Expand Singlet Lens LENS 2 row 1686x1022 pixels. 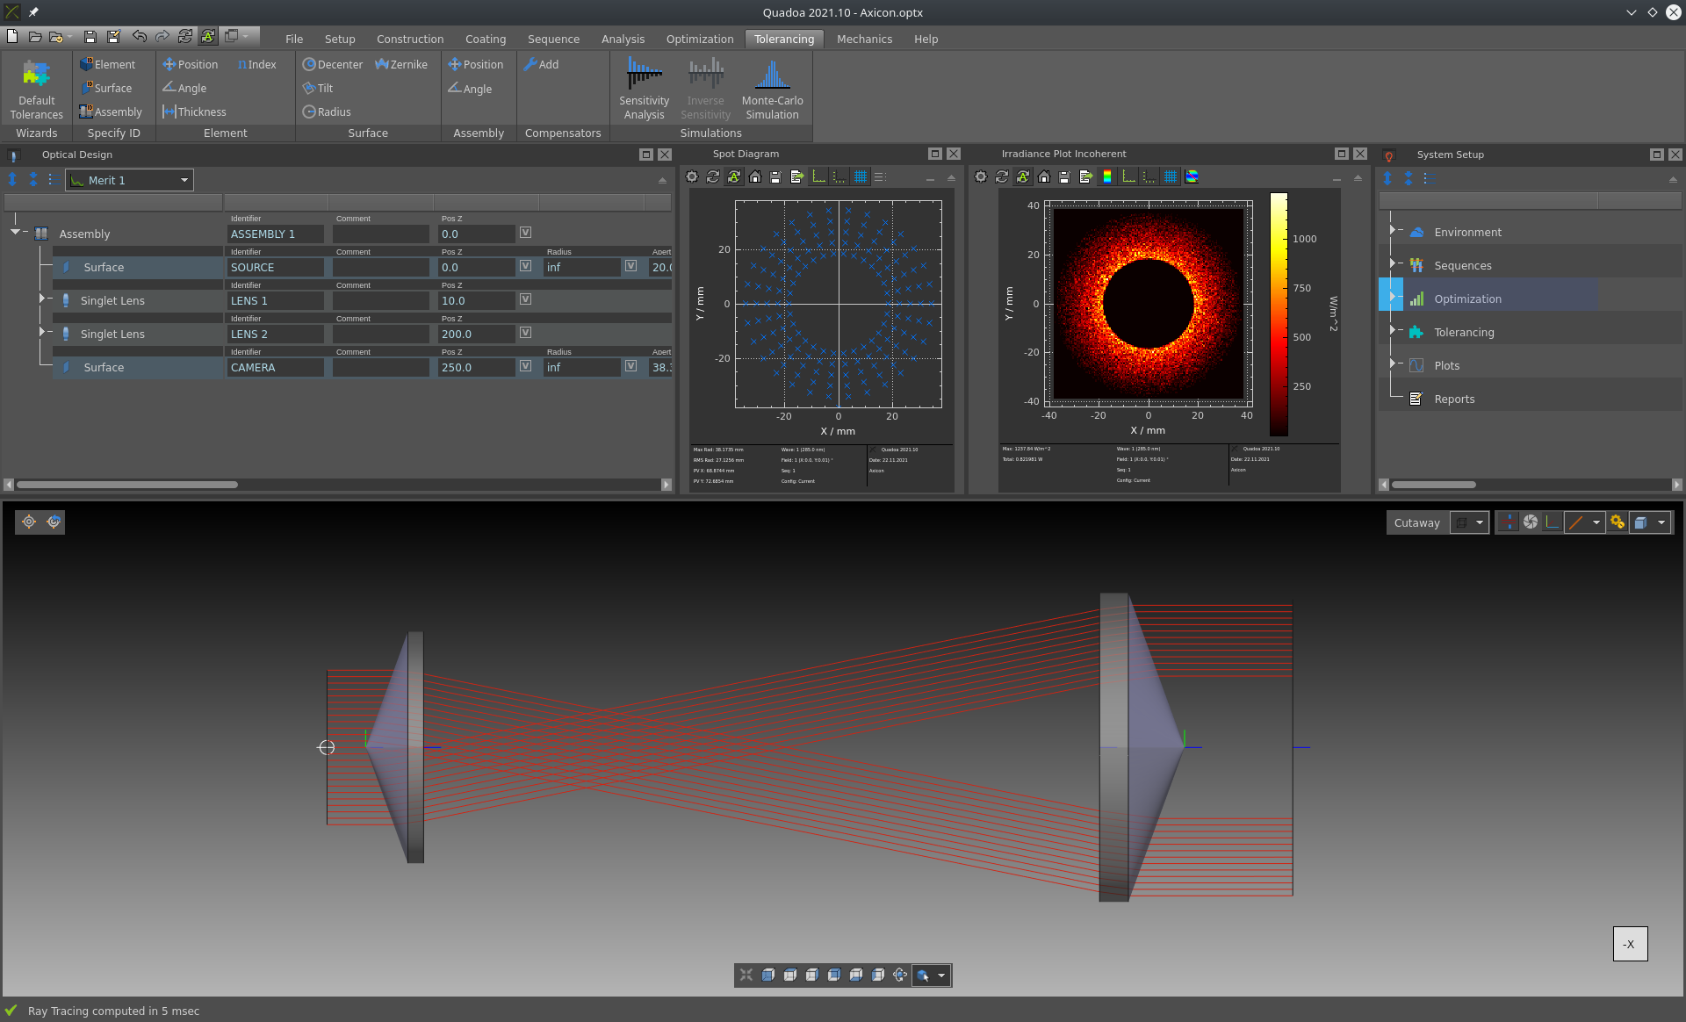[41, 333]
